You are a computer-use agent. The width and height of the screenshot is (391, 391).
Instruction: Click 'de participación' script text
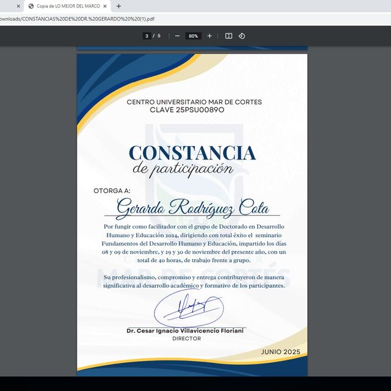(x=183, y=170)
